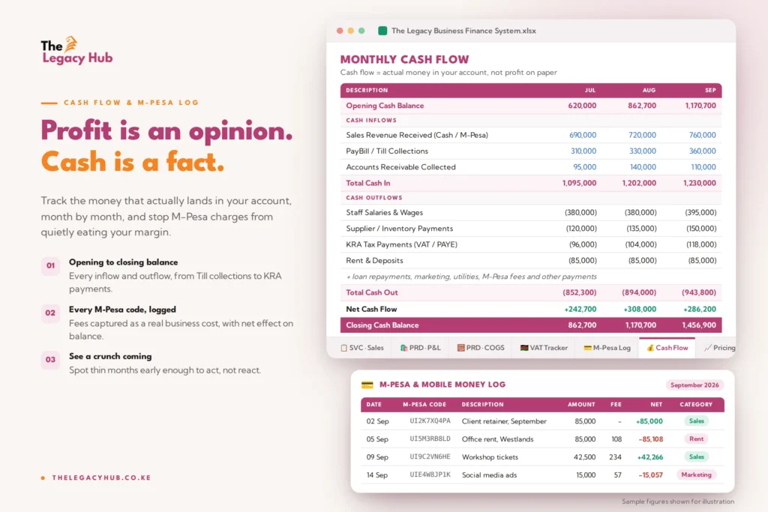Click the Rent & Deposits row label
Screen dimensions: 768x512
click(x=375, y=260)
